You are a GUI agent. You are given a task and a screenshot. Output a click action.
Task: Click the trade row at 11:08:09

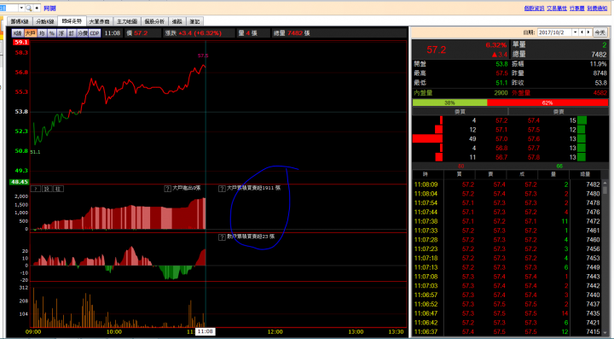coord(507,184)
